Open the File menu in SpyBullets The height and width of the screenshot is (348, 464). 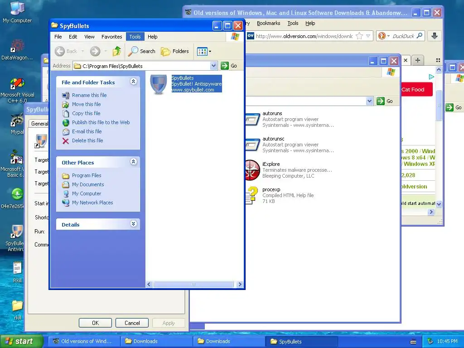[x=58, y=37]
